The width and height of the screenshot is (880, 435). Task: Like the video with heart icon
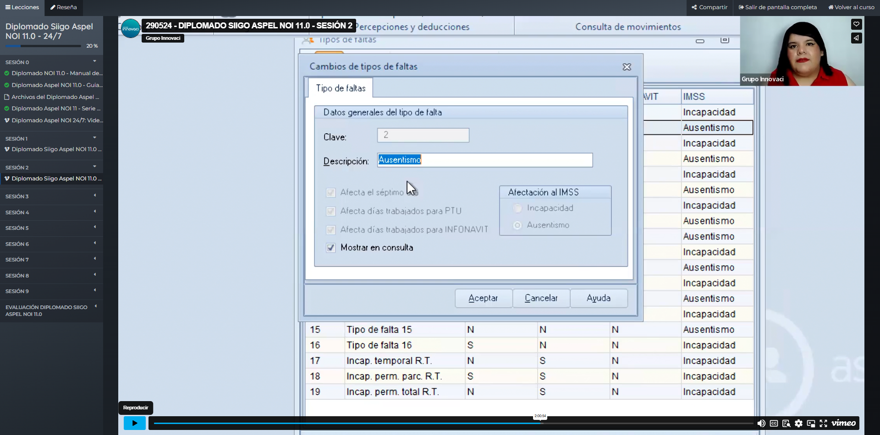point(856,24)
